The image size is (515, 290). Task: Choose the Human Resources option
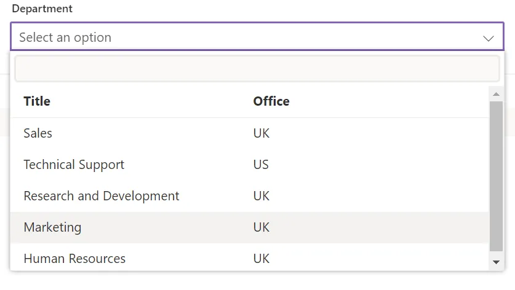74,259
